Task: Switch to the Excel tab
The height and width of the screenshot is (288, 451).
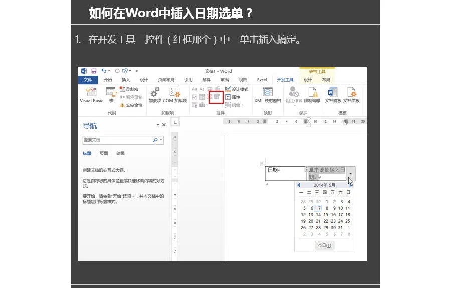Action: click(262, 80)
